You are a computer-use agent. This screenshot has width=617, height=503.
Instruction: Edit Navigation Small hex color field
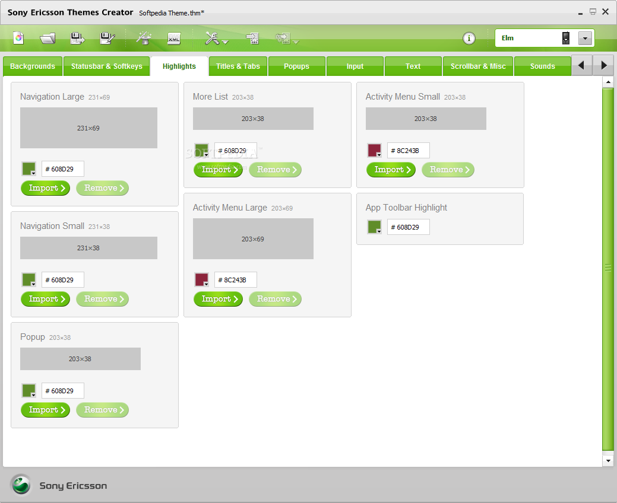63,279
